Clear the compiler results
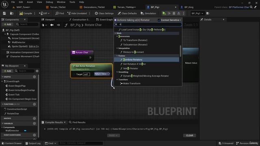The height and width of the screenshot is (146, 260). point(190,135)
